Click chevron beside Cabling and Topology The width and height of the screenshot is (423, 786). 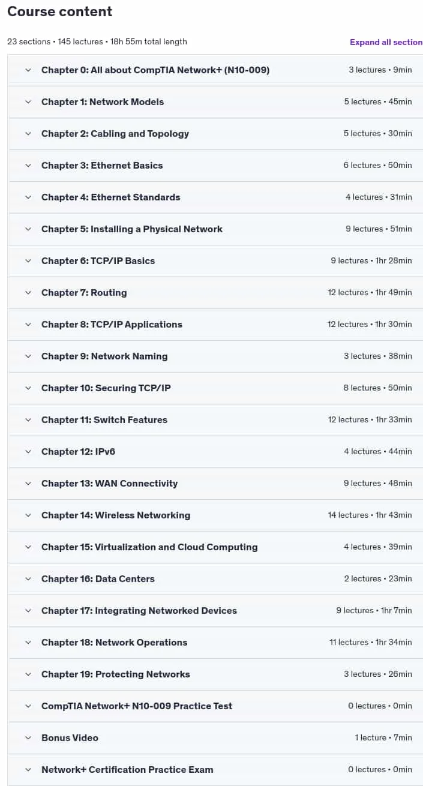28,134
